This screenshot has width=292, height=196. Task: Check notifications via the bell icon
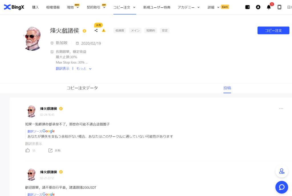click(268, 7)
